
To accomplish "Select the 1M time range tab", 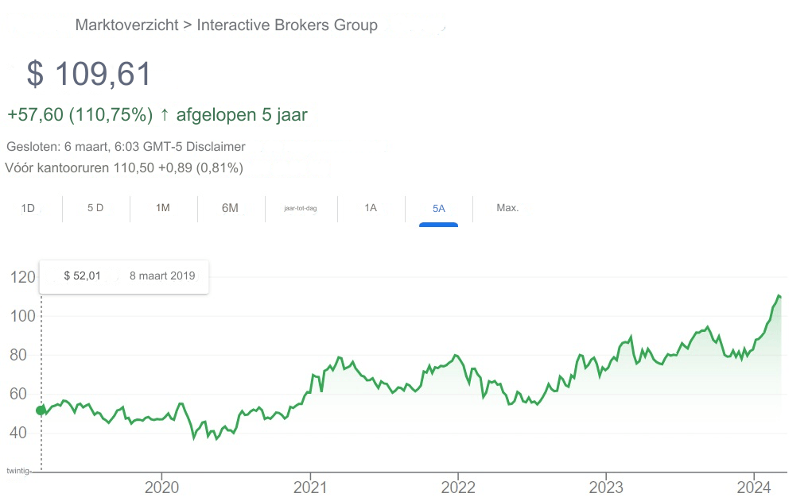I will pyautogui.click(x=163, y=208).
